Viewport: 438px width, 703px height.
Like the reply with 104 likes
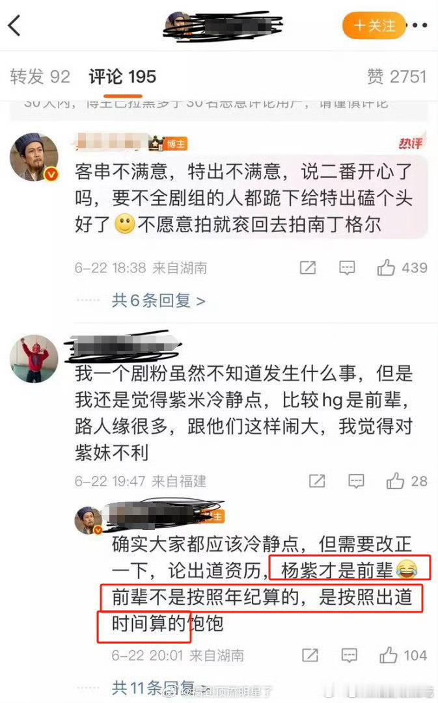403,655
